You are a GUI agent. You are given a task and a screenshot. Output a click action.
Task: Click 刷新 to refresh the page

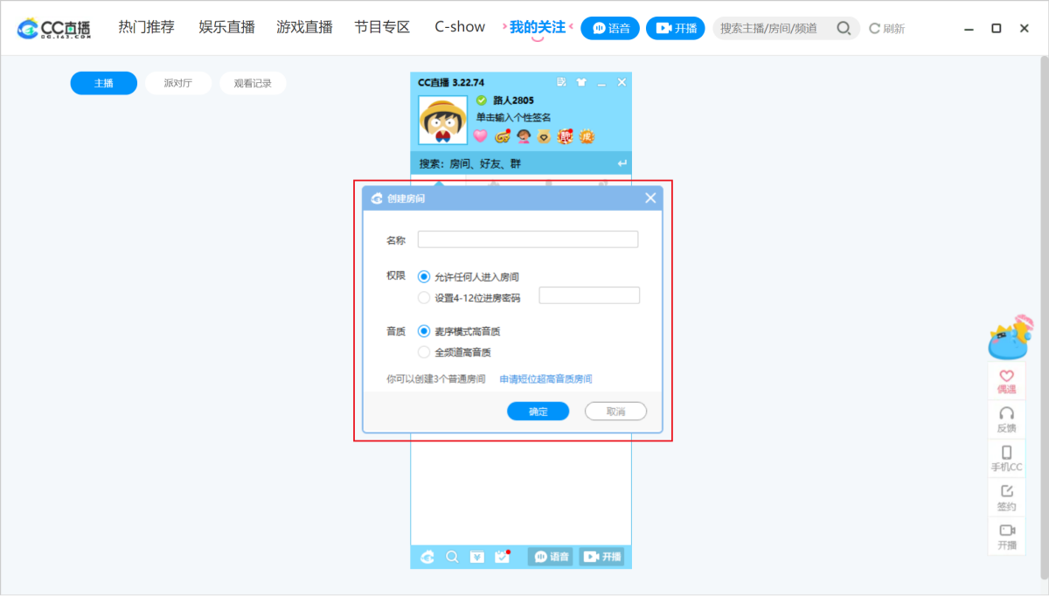tap(886, 28)
